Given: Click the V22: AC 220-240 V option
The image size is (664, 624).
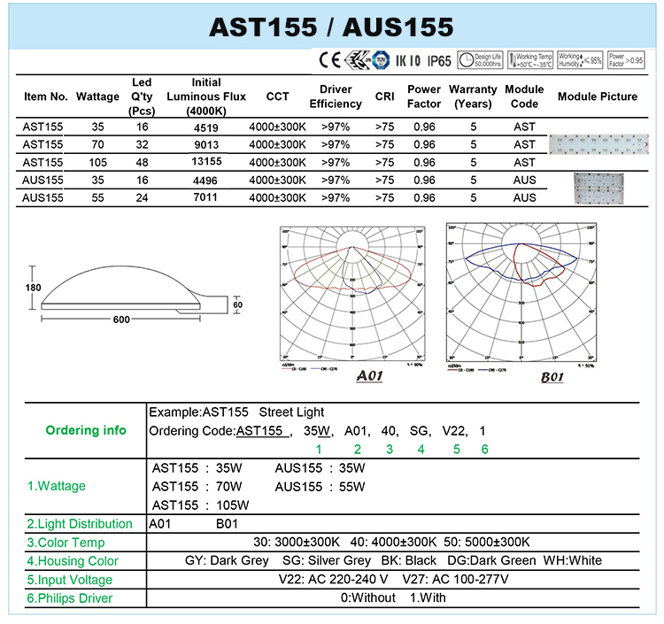Looking at the screenshot, I should click(x=333, y=580).
